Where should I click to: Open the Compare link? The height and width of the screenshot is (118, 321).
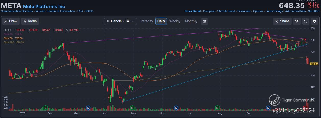pyautogui.click(x=209, y=11)
